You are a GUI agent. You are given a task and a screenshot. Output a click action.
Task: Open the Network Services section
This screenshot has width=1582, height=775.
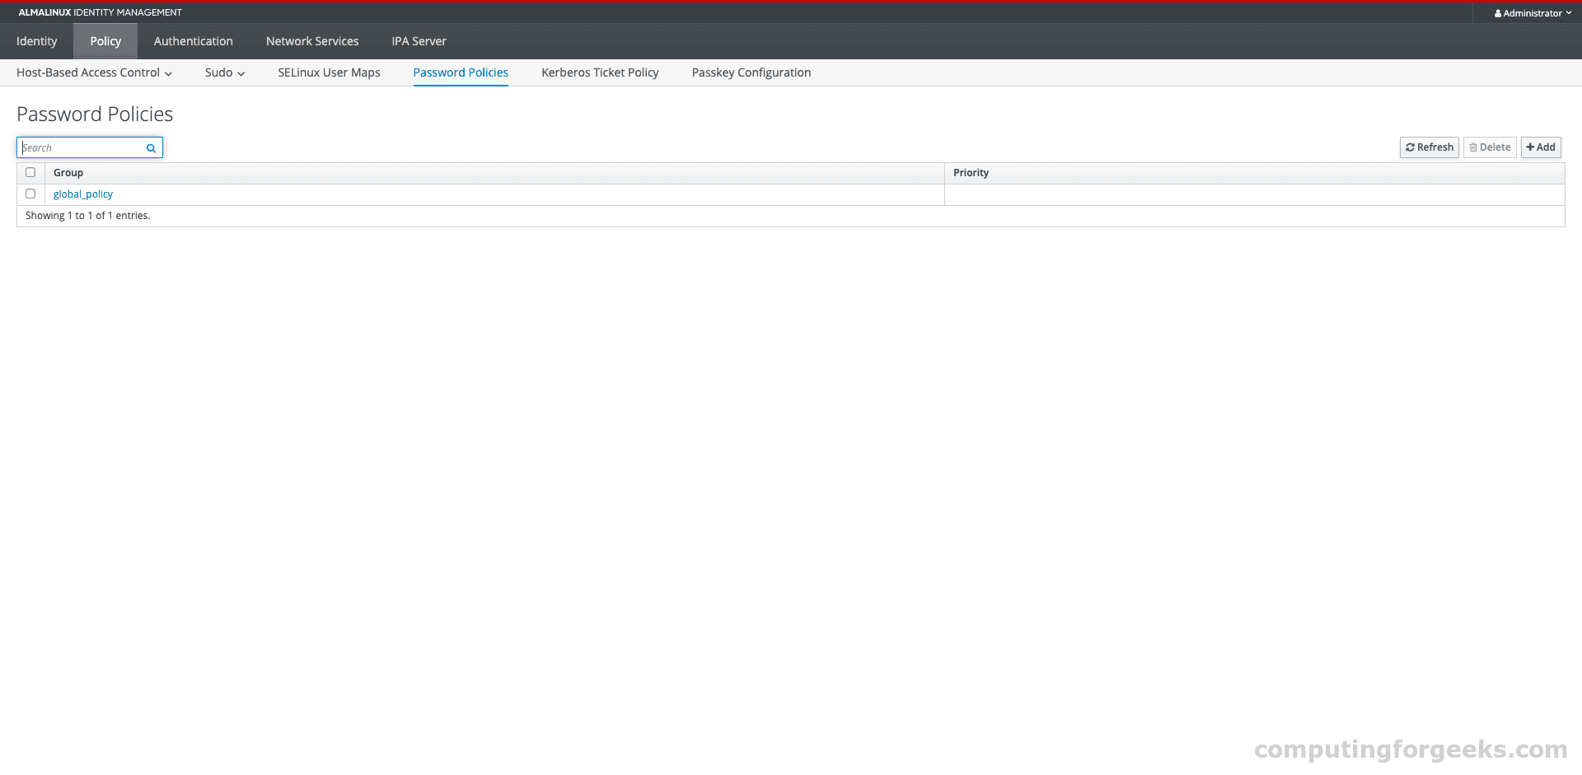pyautogui.click(x=311, y=40)
